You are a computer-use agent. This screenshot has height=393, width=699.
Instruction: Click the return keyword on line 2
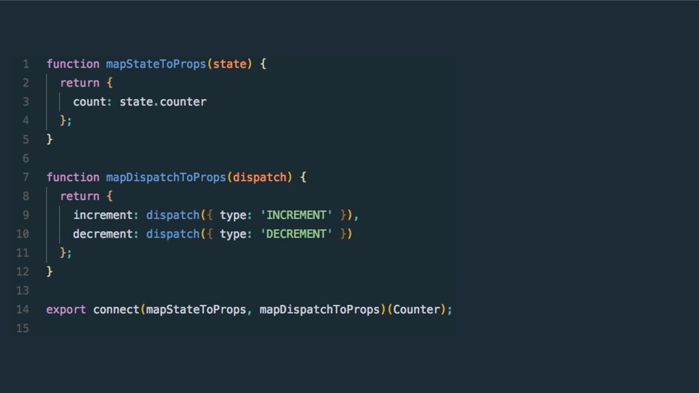tap(80, 83)
